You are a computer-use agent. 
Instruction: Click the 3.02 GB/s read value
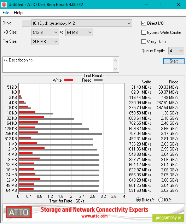point(170,190)
